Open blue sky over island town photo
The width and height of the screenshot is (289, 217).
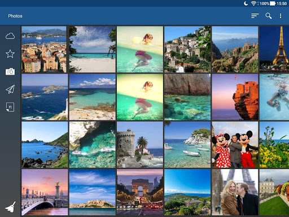pyautogui.click(x=93, y=192)
